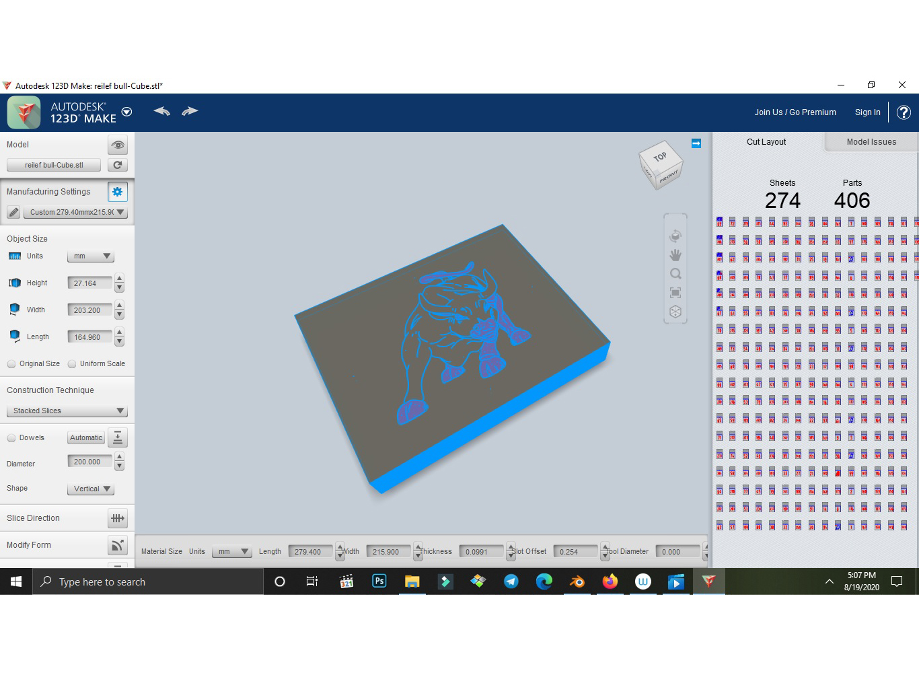Adjust the Thickness stepper arrows
Screen dimensions: 919x673
(x=511, y=552)
